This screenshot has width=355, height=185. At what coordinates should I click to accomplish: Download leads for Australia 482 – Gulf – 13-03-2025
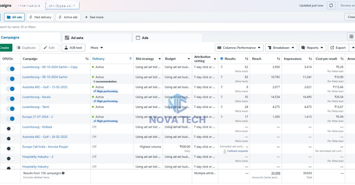[x=222, y=87]
